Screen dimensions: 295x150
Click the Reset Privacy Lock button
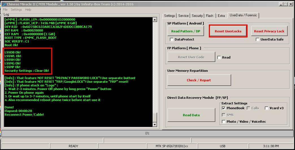[269, 31]
